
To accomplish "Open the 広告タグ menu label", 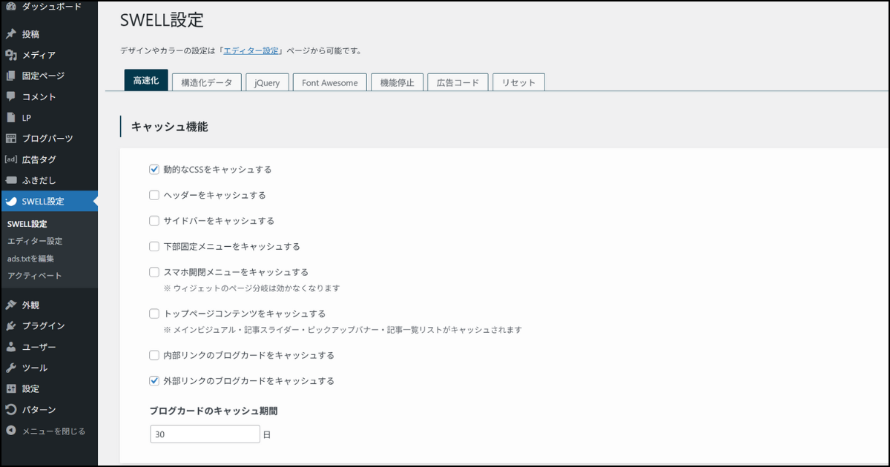I will pyautogui.click(x=39, y=159).
